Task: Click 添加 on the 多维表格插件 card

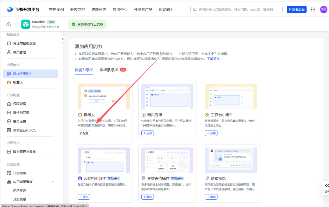Action: click(147, 197)
